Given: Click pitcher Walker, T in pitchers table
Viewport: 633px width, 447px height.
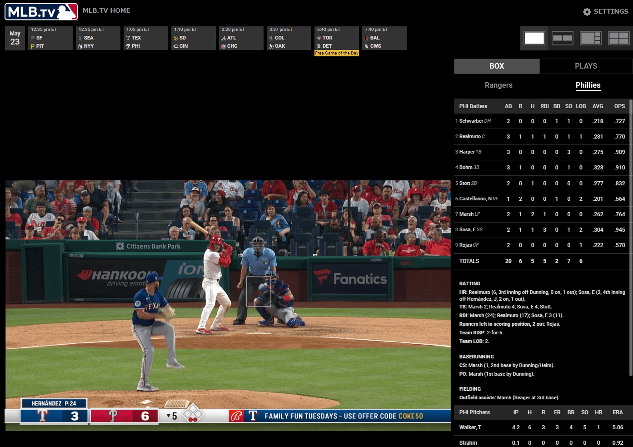Looking at the screenshot, I should point(470,427).
